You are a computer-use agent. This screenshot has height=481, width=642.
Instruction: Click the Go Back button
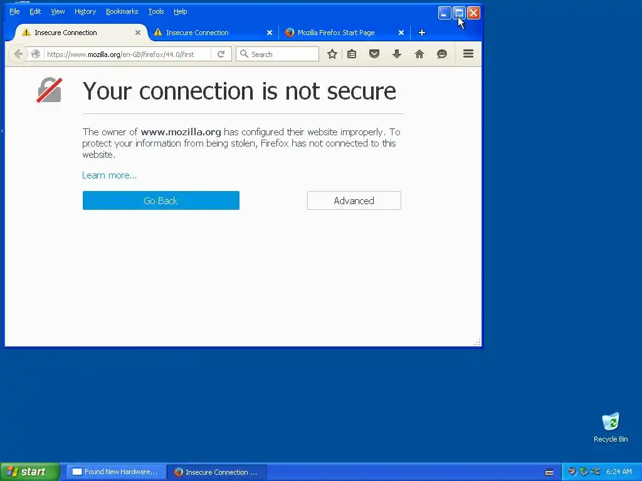161,200
